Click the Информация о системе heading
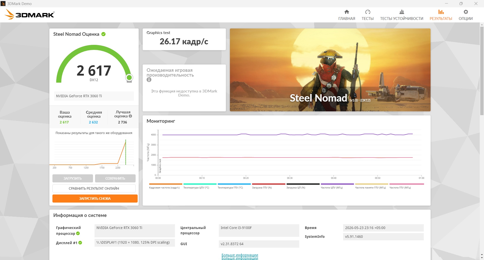 tap(80, 215)
